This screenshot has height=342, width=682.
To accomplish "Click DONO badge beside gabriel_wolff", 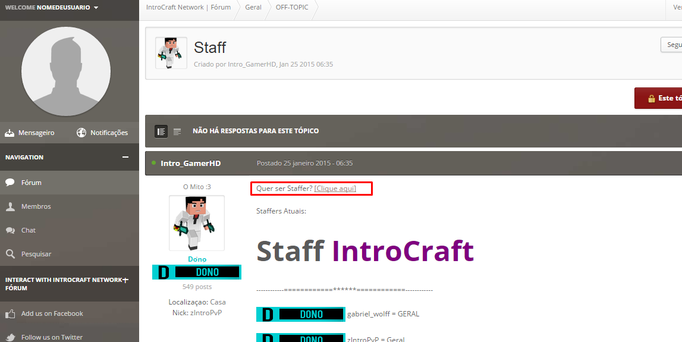I will (x=300, y=314).
